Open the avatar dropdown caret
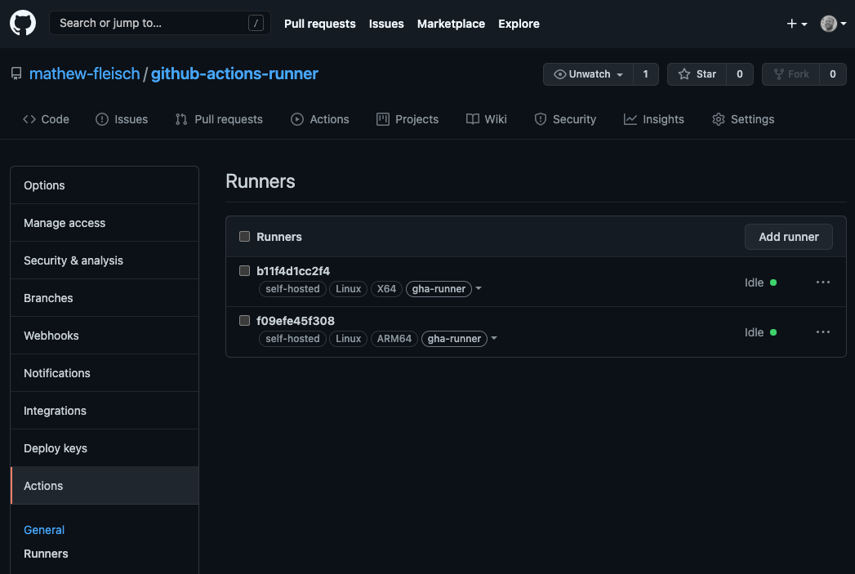 point(844,24)
